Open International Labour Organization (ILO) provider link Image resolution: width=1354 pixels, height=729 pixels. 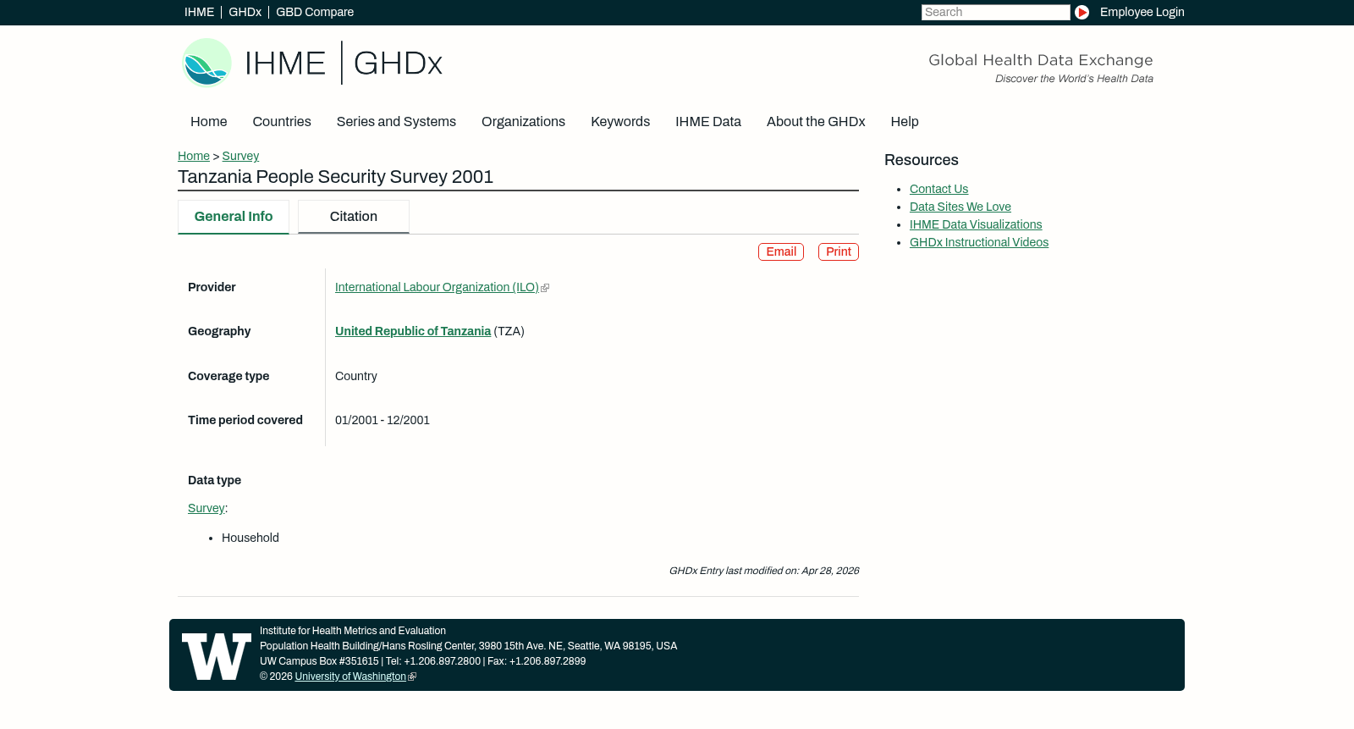pos(437,288)
